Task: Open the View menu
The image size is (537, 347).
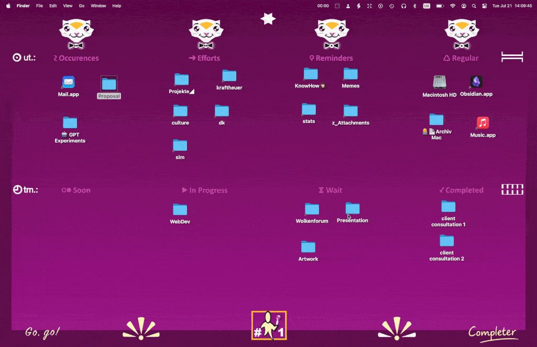Action: (x=68, y=6)
